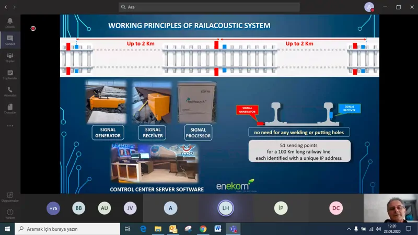This screenshot has height=235, width=418.
Task: Adjust volume via speaker tray icon
Action: click(378, 229)
